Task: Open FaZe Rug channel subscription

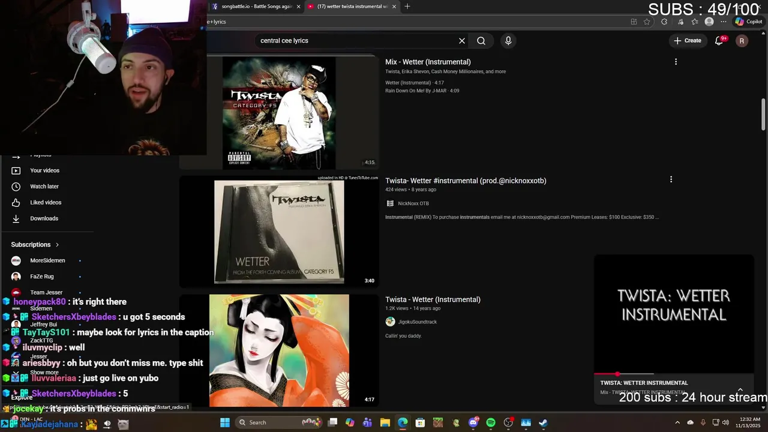Action: (41, 277)
